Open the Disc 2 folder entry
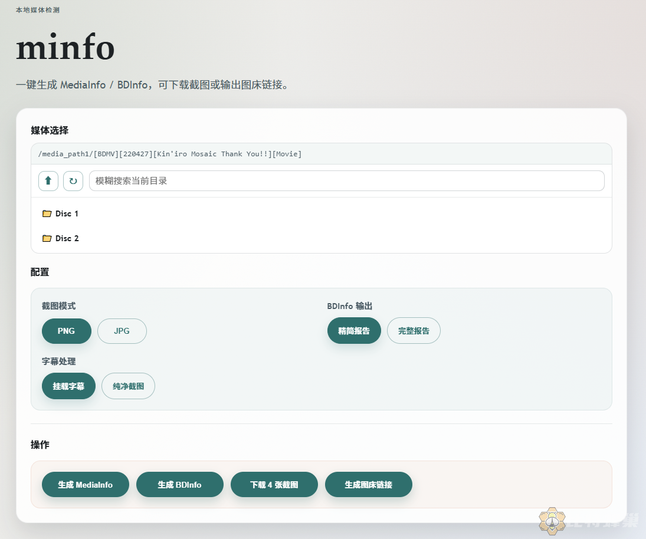 tap(322, 238)
